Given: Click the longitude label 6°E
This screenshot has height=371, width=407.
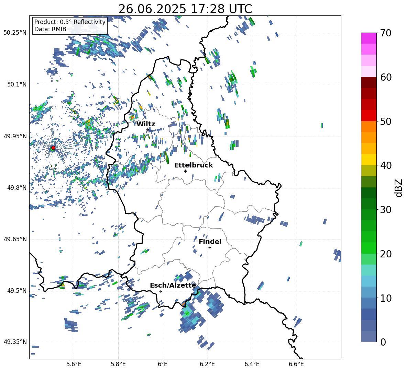Looking at the screenshot, I should pos(163,364).
